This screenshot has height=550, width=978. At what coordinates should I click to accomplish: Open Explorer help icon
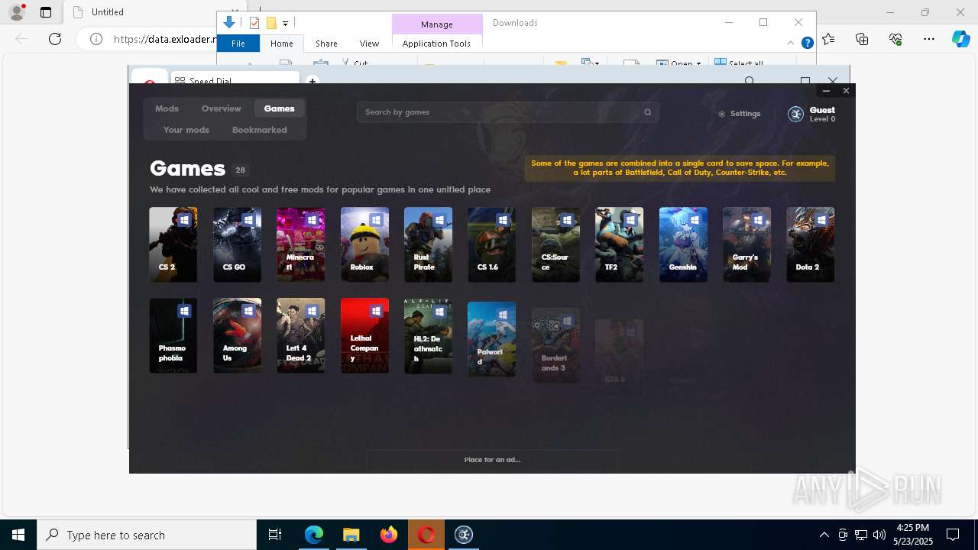coord(807,43)
